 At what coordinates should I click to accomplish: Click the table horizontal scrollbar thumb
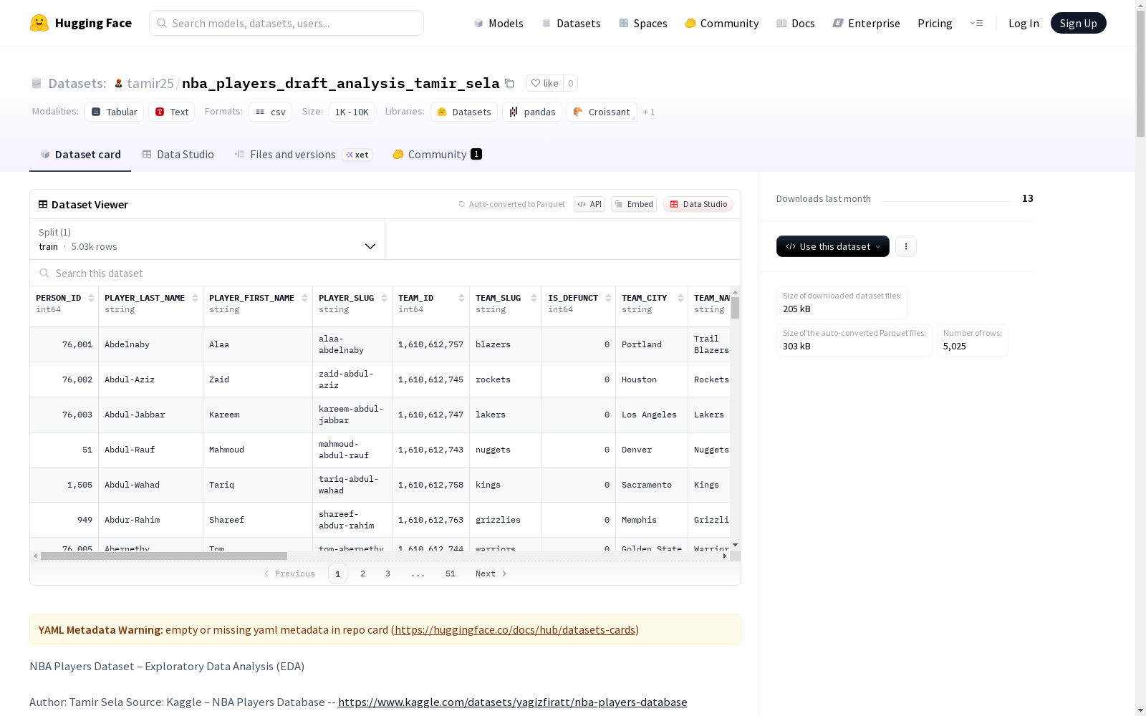click(164, 556)
